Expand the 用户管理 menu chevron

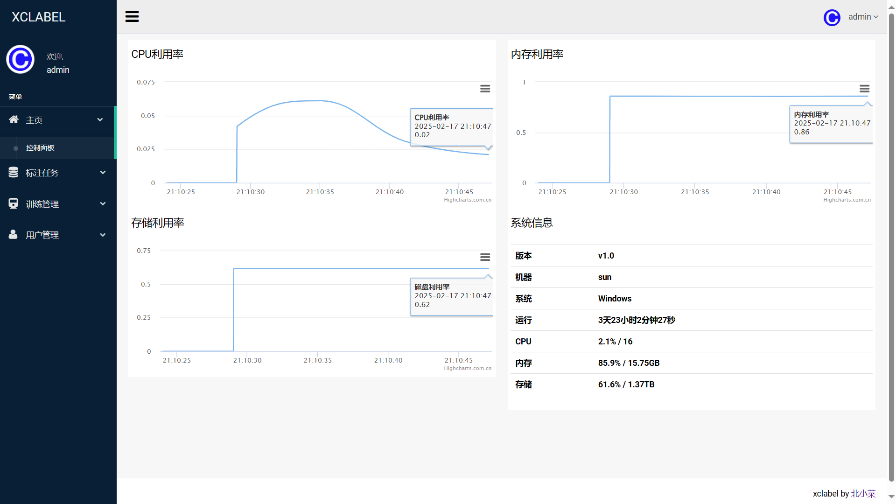click(x=103, y=235)
